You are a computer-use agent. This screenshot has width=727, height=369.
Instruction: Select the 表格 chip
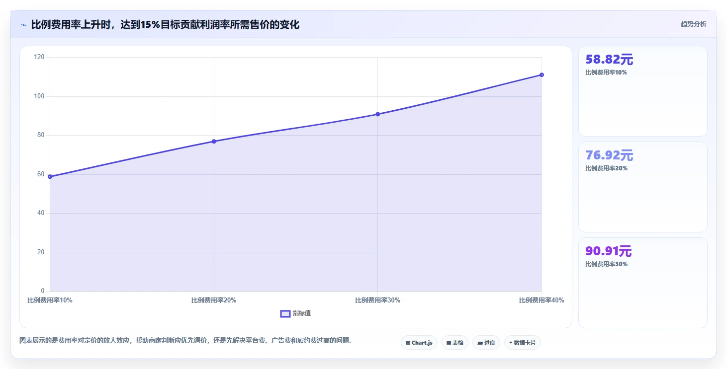point(454,343)
